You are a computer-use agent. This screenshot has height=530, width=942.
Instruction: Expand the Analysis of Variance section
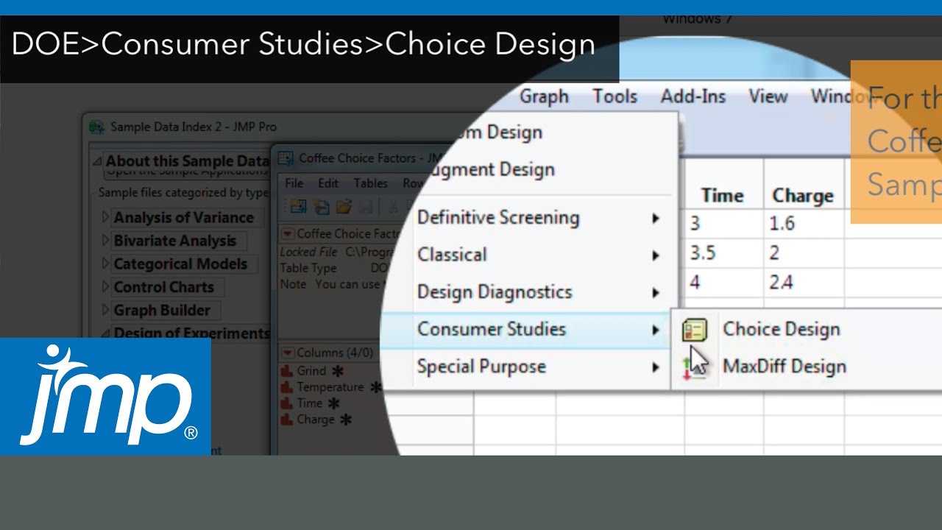click(x=105, y=218)
